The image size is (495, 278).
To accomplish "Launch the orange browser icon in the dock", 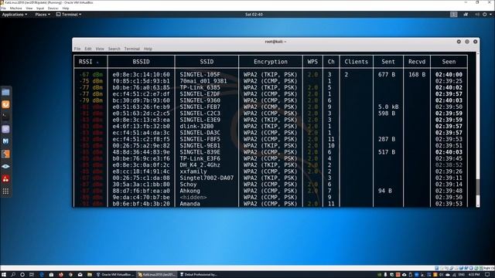I will coord(5,105).
